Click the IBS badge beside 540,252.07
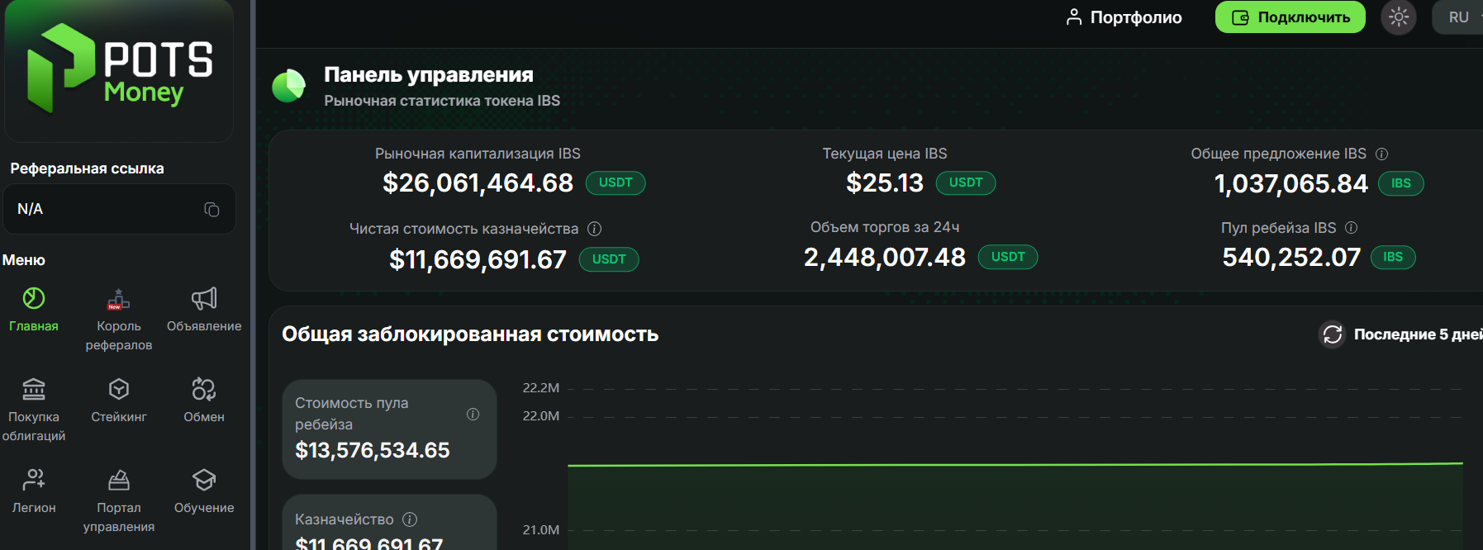The image size is (1483, 550). 1393,257
